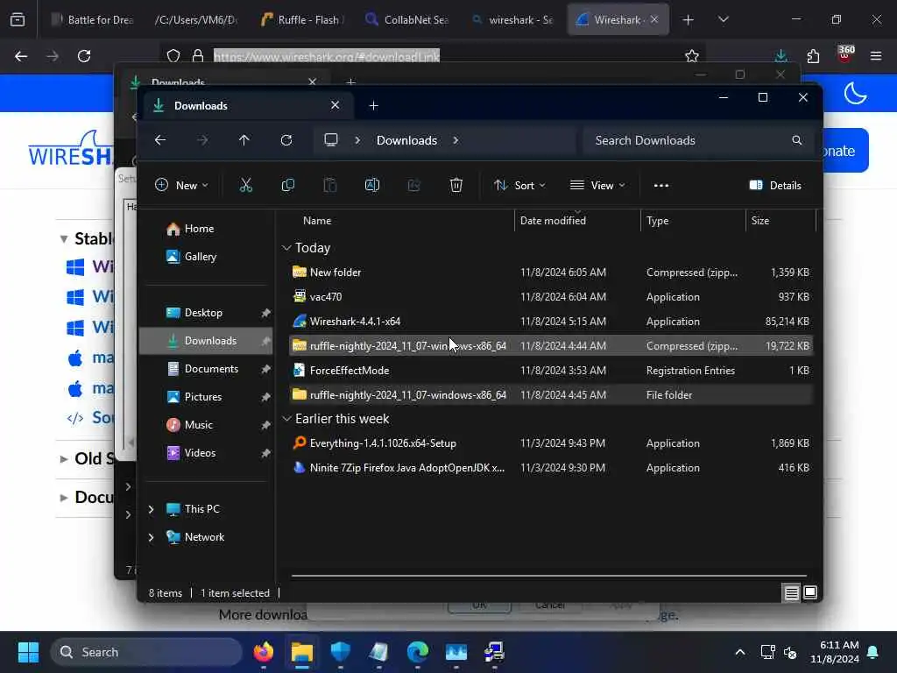Expand This PC in navigation pane
This screenshot has width=897, height=673.
click(151, 509)
